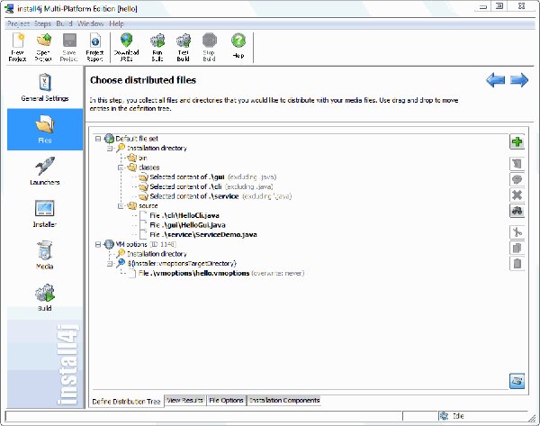Select File .\gui\HelloGui.java
This screenshot has height=426, width=540.
[x=183, y=225]
